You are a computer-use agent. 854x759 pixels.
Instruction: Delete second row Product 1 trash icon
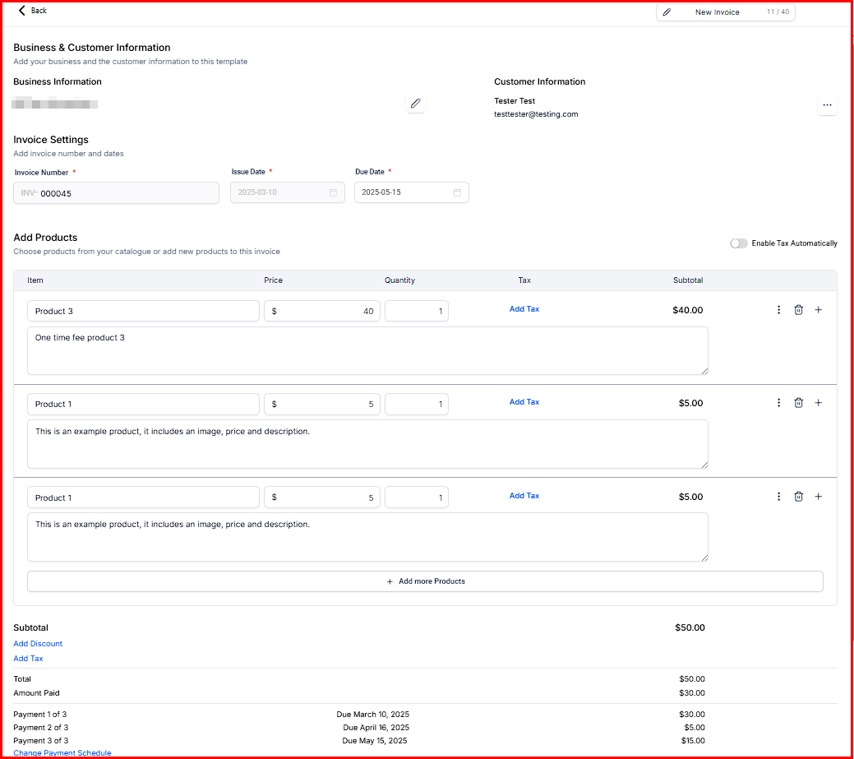[798, 403]
